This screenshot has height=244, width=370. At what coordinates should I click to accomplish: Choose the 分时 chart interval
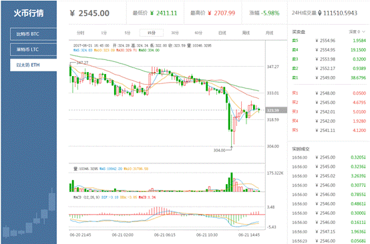pos(80,33)
